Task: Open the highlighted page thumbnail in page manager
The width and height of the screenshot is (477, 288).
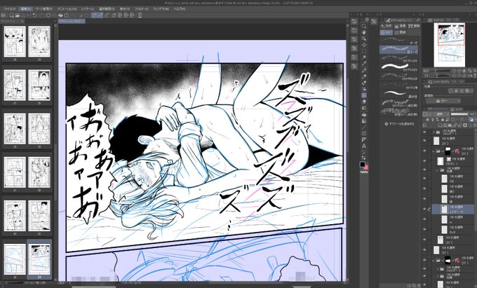Action: point(39,259)
